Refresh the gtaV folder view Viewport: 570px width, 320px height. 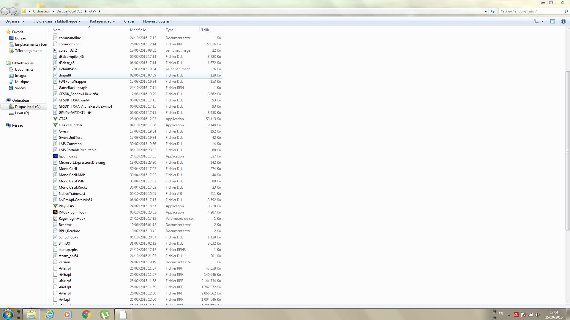[x=492, y=11]
